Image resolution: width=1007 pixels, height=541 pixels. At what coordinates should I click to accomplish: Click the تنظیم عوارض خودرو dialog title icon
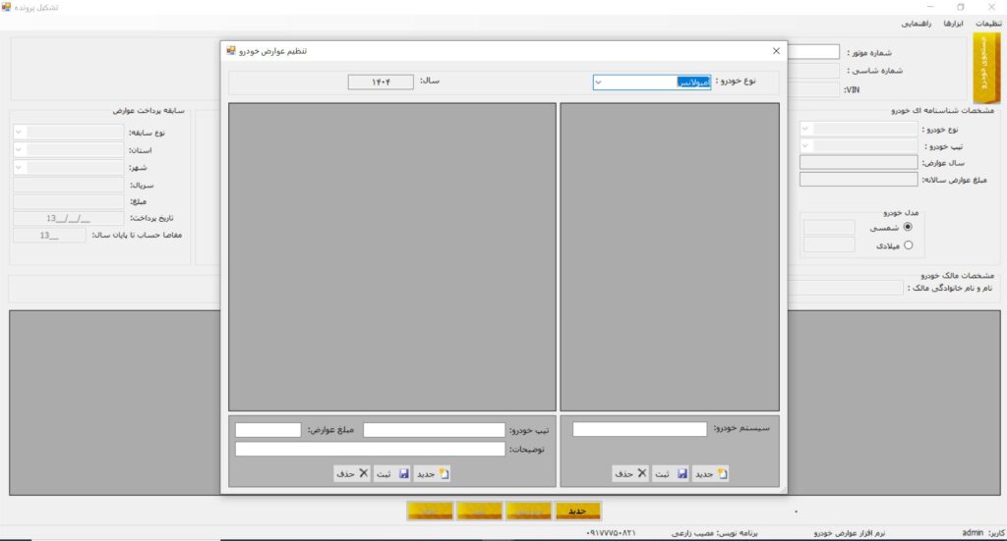(231, 51)
